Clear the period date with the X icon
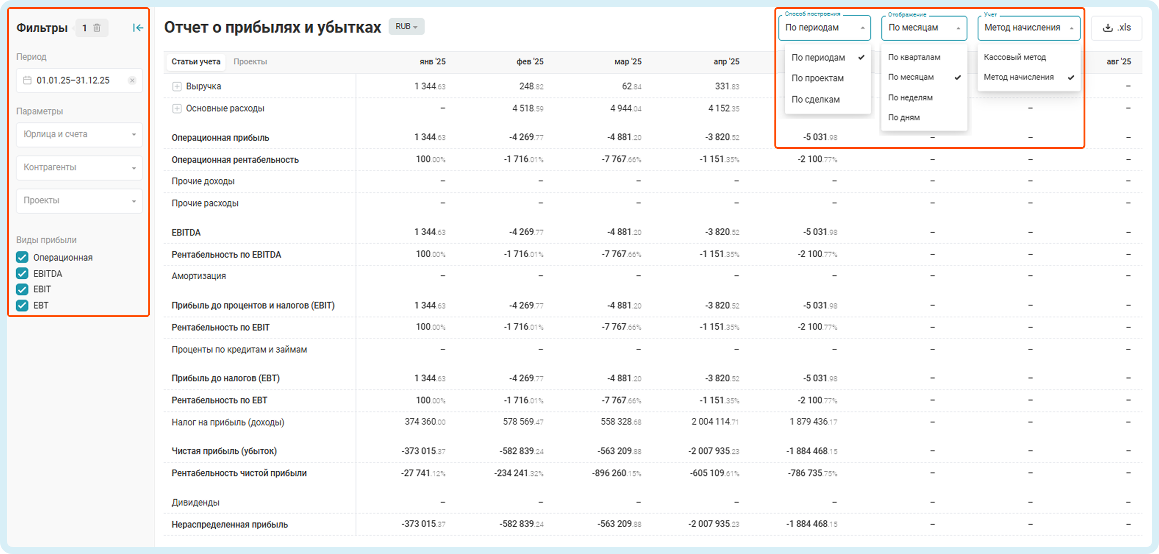 (132, 81)
